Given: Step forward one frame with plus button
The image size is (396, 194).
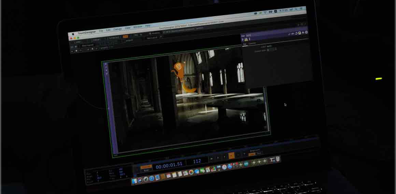Looking at the screenshot, I should [244, 154].
